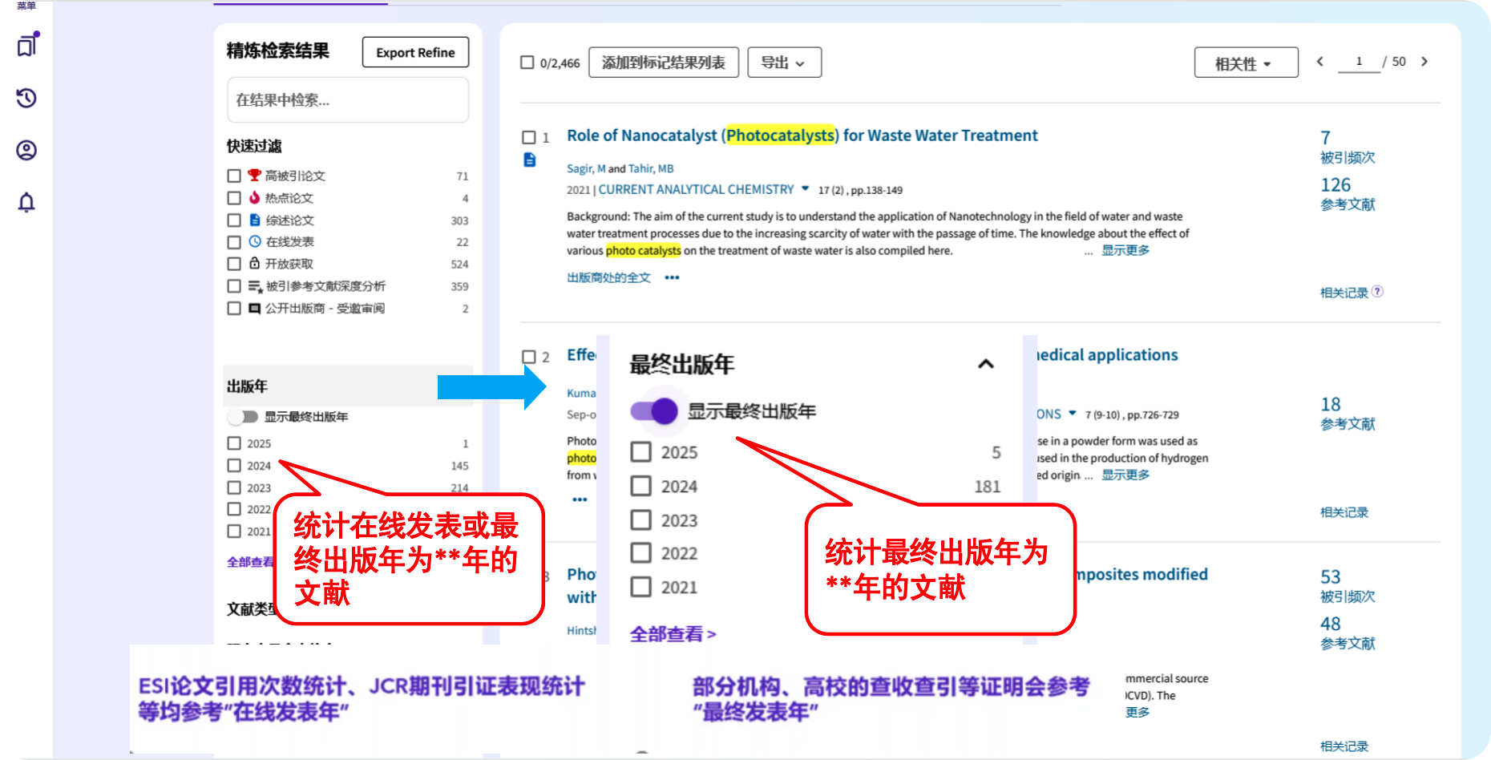This screenshot has height=760, width=1491.
Task: Check the 高被引论文 filter
Action: pyautogui.click(x=234, y=176)
